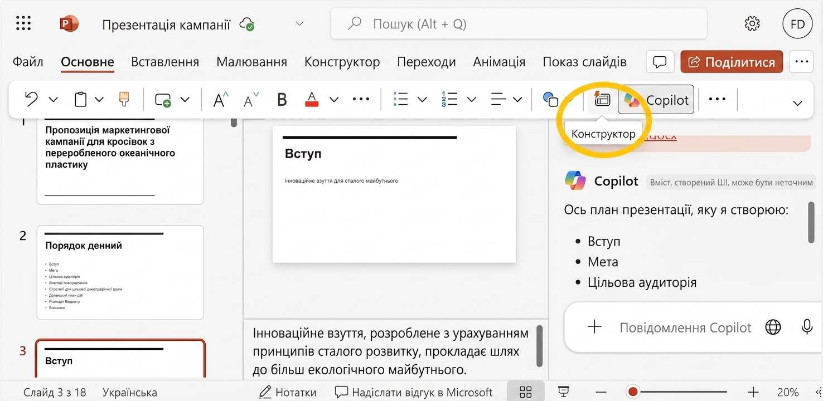The image size is (823, 401).
Task: Click Надіслати відгук в Microsoft
Action: [x=414, y=392]
